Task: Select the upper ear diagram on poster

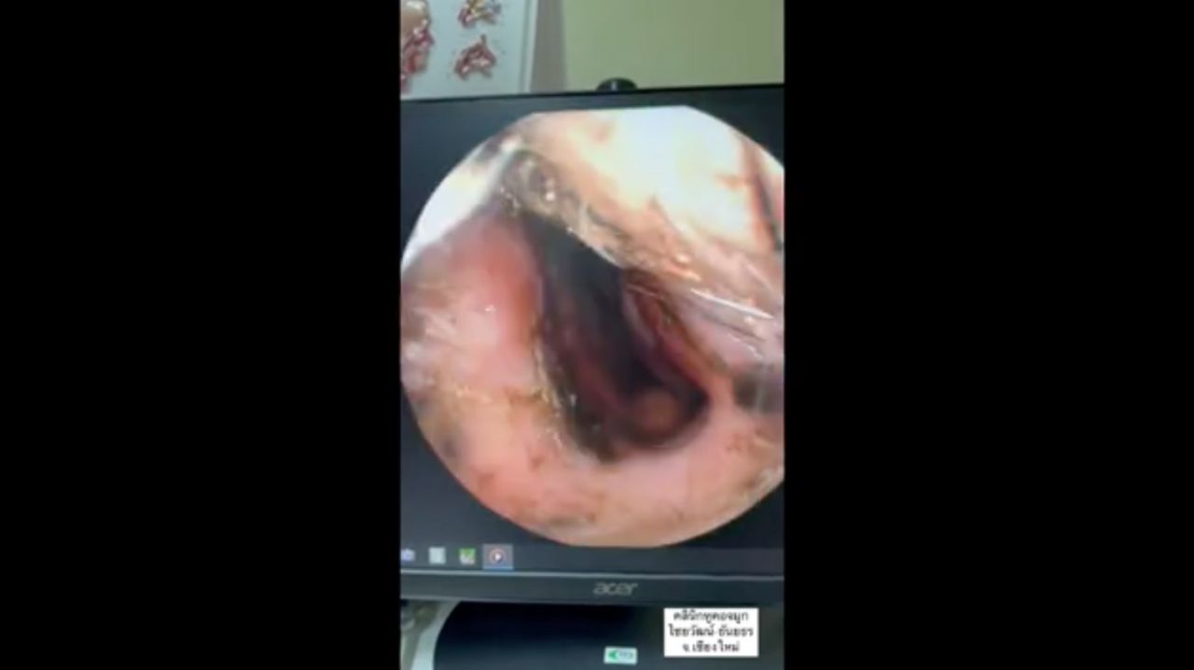Action: point(478,13)
